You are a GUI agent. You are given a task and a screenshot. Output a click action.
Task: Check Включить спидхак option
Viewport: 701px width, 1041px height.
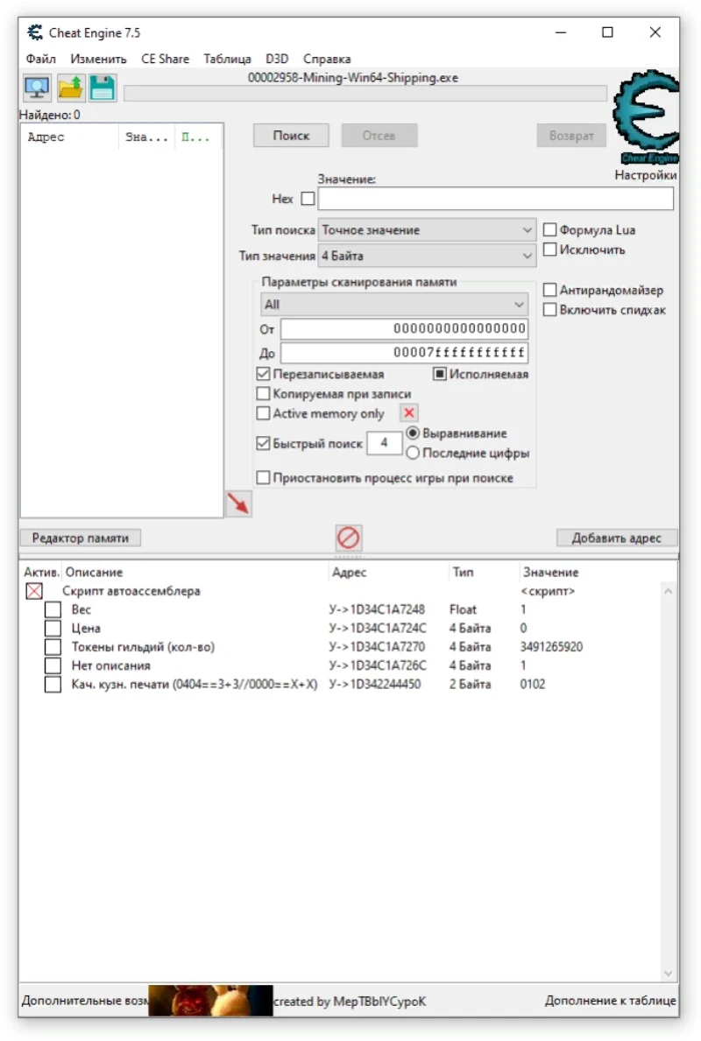550,309
